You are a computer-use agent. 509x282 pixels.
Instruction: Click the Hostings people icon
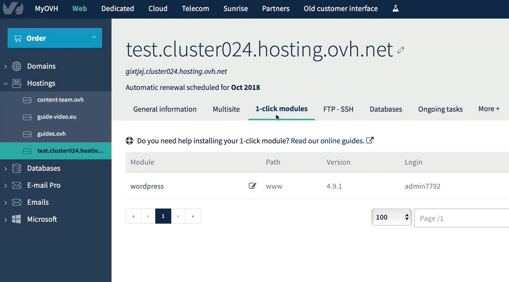point(16,83)
